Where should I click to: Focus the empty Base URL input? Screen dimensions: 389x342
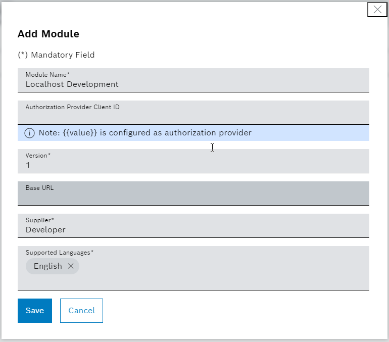(193, 198)
